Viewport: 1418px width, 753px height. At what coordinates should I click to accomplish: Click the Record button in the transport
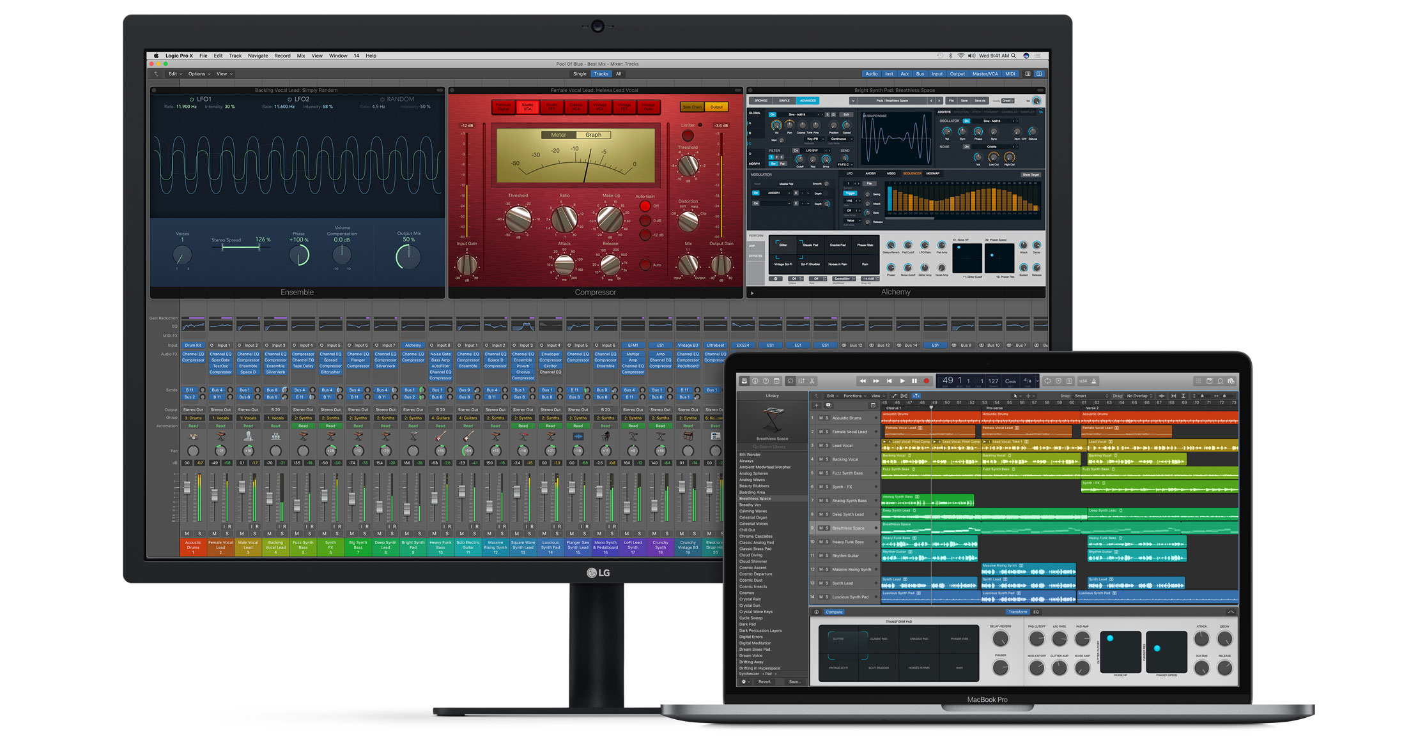(926, 381)
